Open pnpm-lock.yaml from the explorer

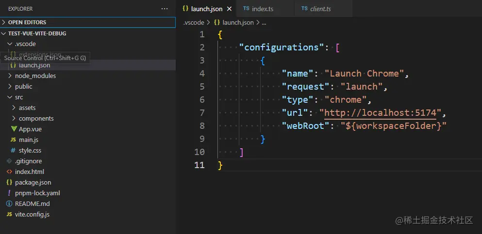coord(88,193)
